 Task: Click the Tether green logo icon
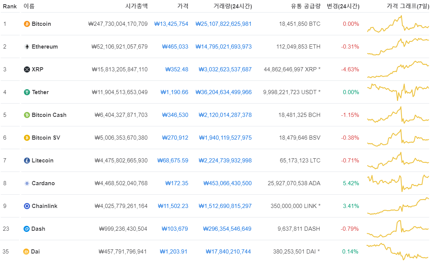(27, 92)
